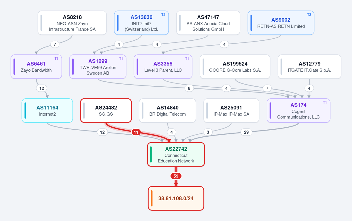352x221 pixels.
Task: Click the AS11164 Internet2 node
Action: click(x=47, y=111)
